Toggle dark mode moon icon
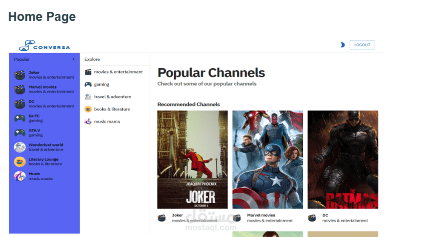The width and height of the screenshot is (422, 237). pyautogui.click(x=342, y=45)
